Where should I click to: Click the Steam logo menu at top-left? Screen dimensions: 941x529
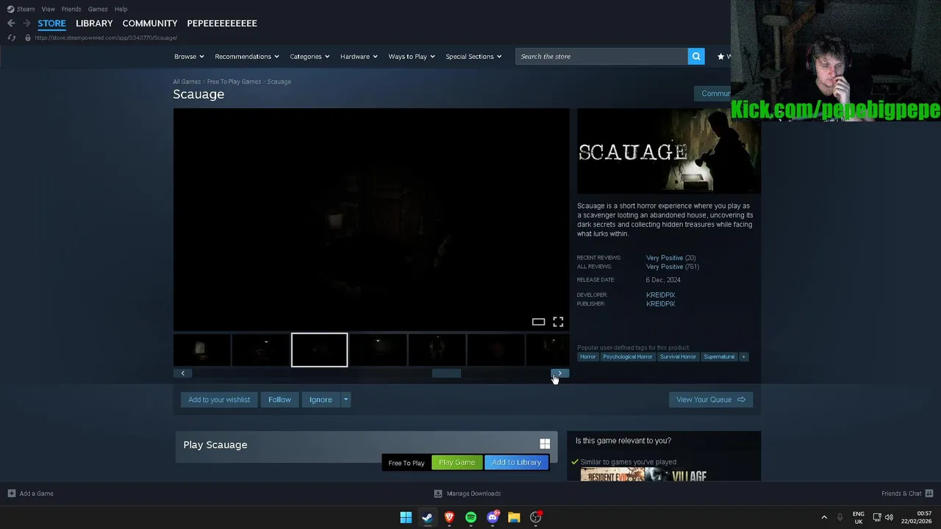point(21,9)
